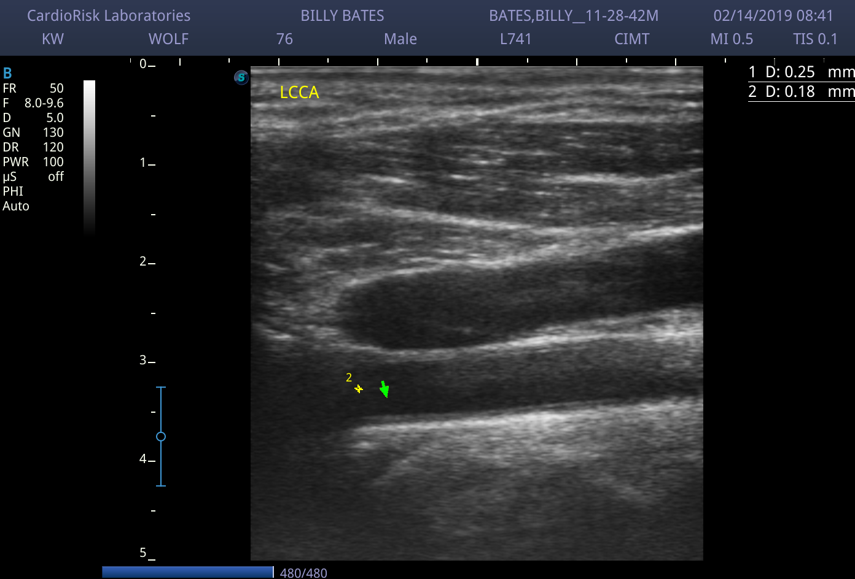
Task: Click the blue S probe orientation icon
Action: (x=241, y=77)
